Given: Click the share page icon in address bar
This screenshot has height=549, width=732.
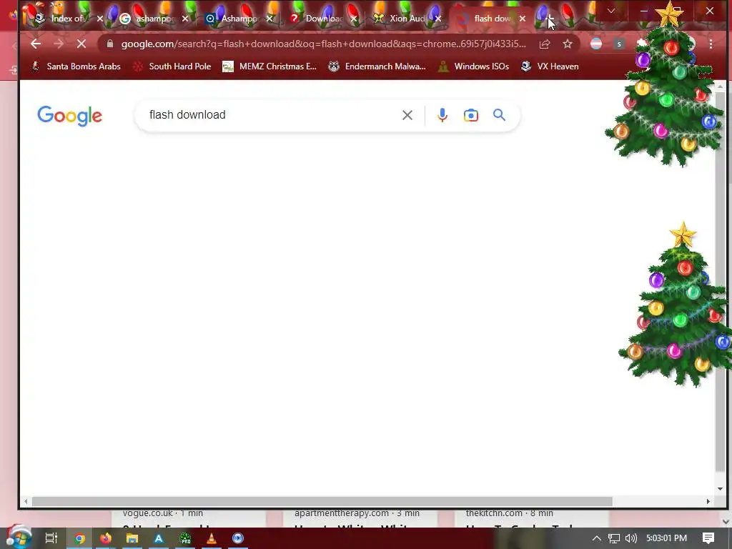Looking at the screenshot, I should pyautogui.click(x=544, y=44).
